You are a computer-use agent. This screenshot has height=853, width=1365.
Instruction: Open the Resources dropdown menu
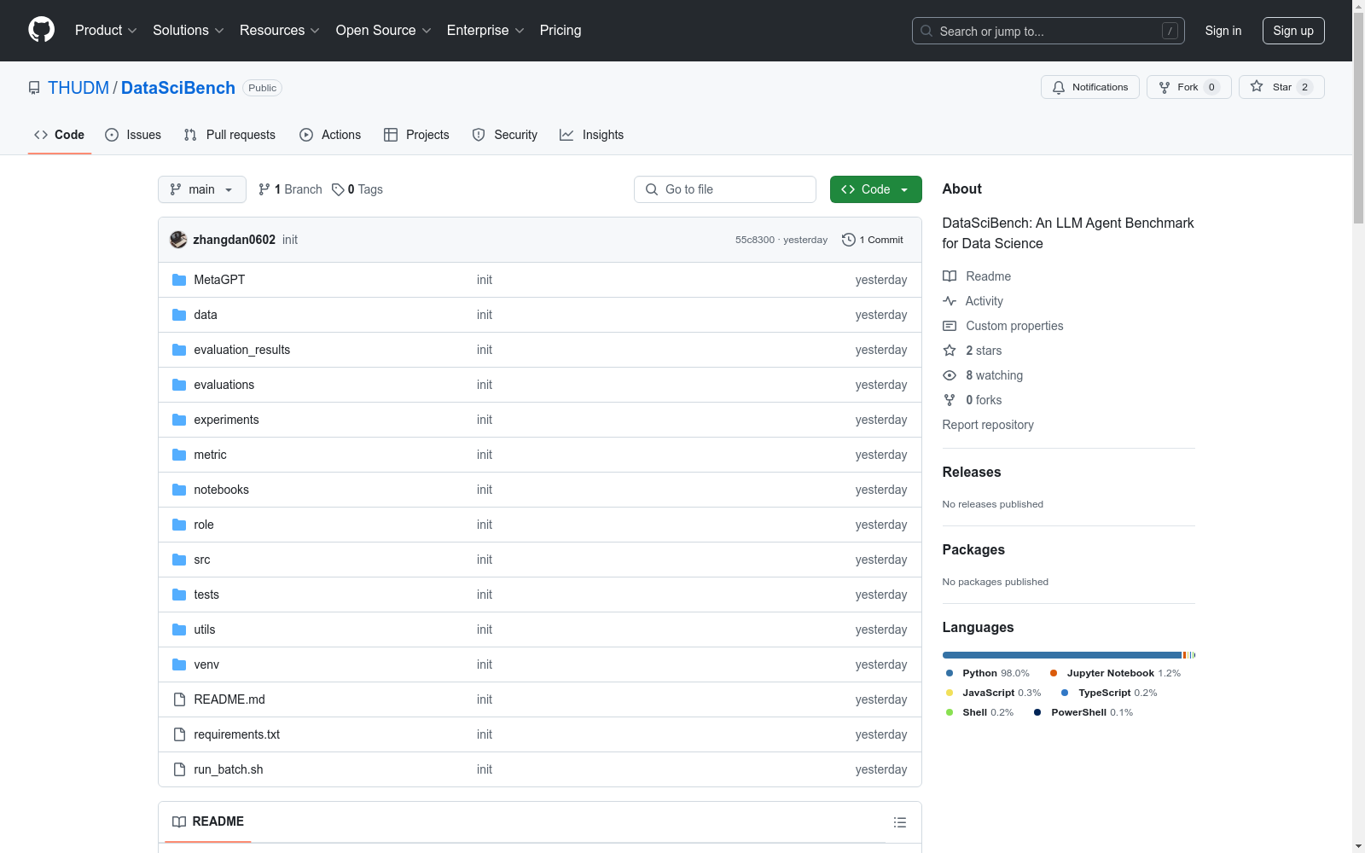[280, 30]
